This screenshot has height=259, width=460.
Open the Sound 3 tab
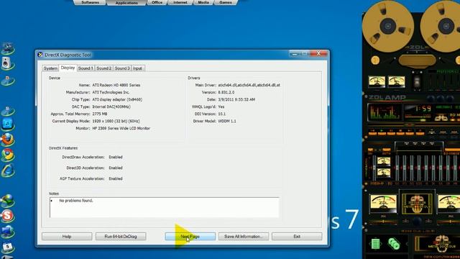(122, 68)
